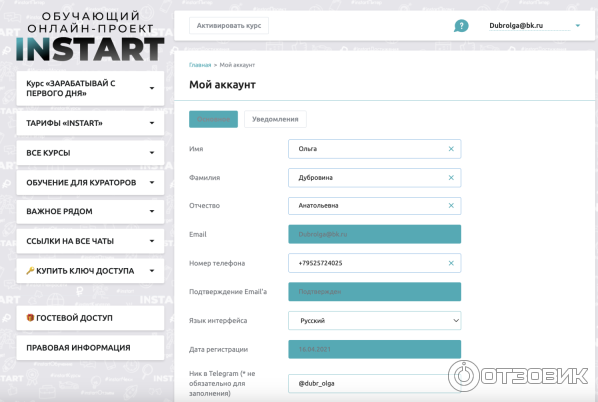Image resolution: width=598 pixels, height=402 pixels.
Task: Clear the phone number with X icon
Action: point(450,263)
